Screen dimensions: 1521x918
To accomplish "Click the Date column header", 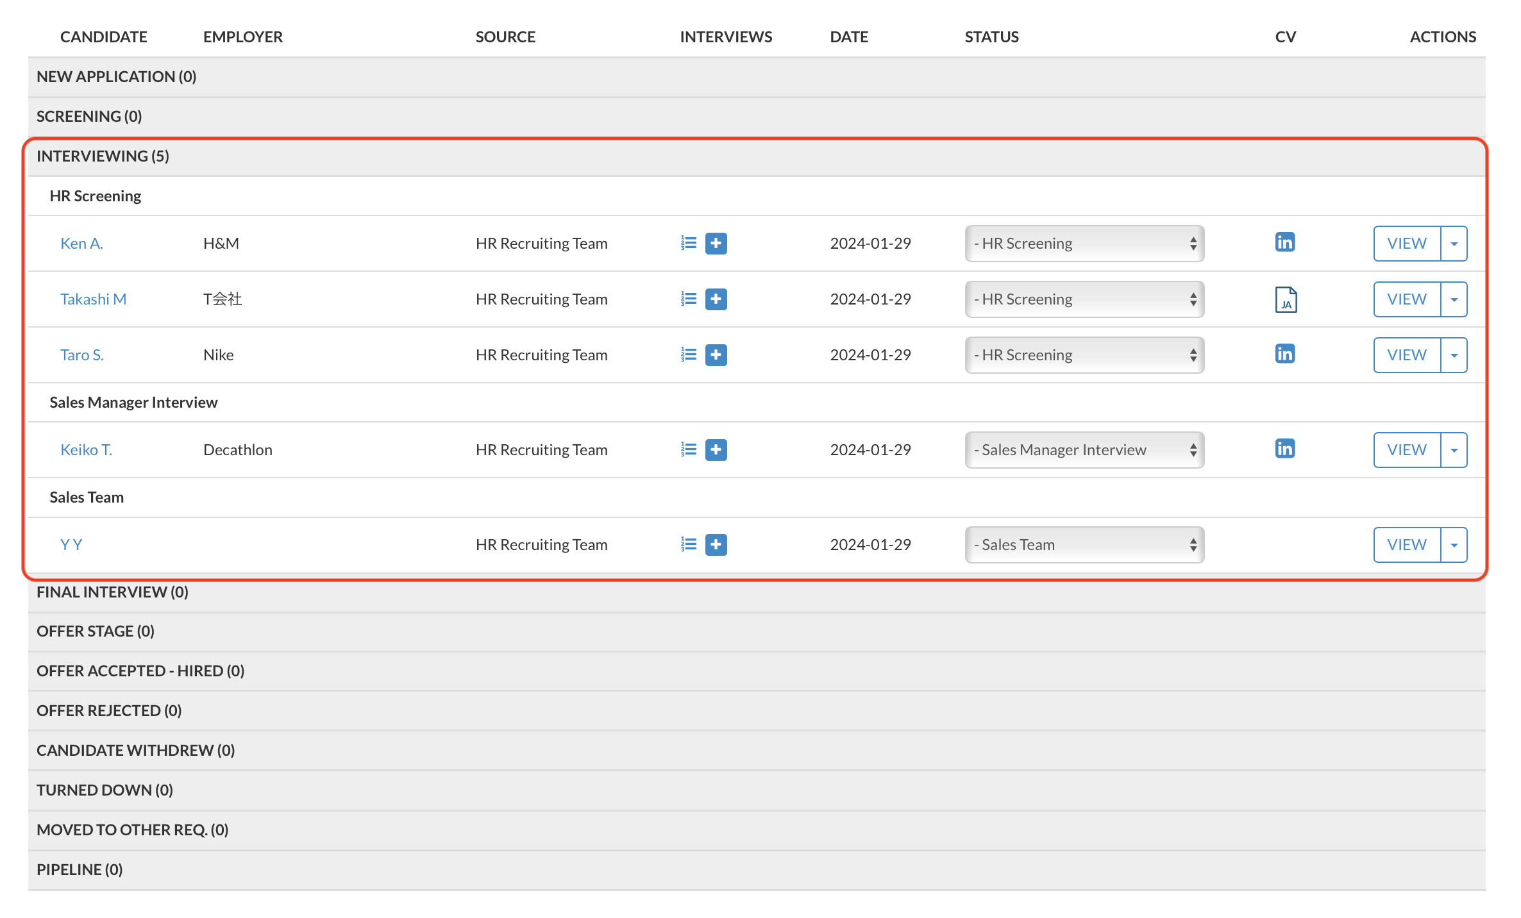I will [848, 37].
